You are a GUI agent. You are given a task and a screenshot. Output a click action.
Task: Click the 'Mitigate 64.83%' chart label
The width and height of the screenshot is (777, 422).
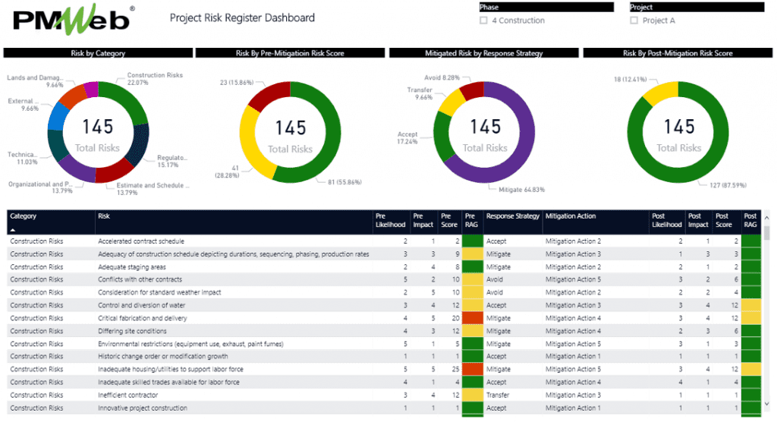[521, 190]
